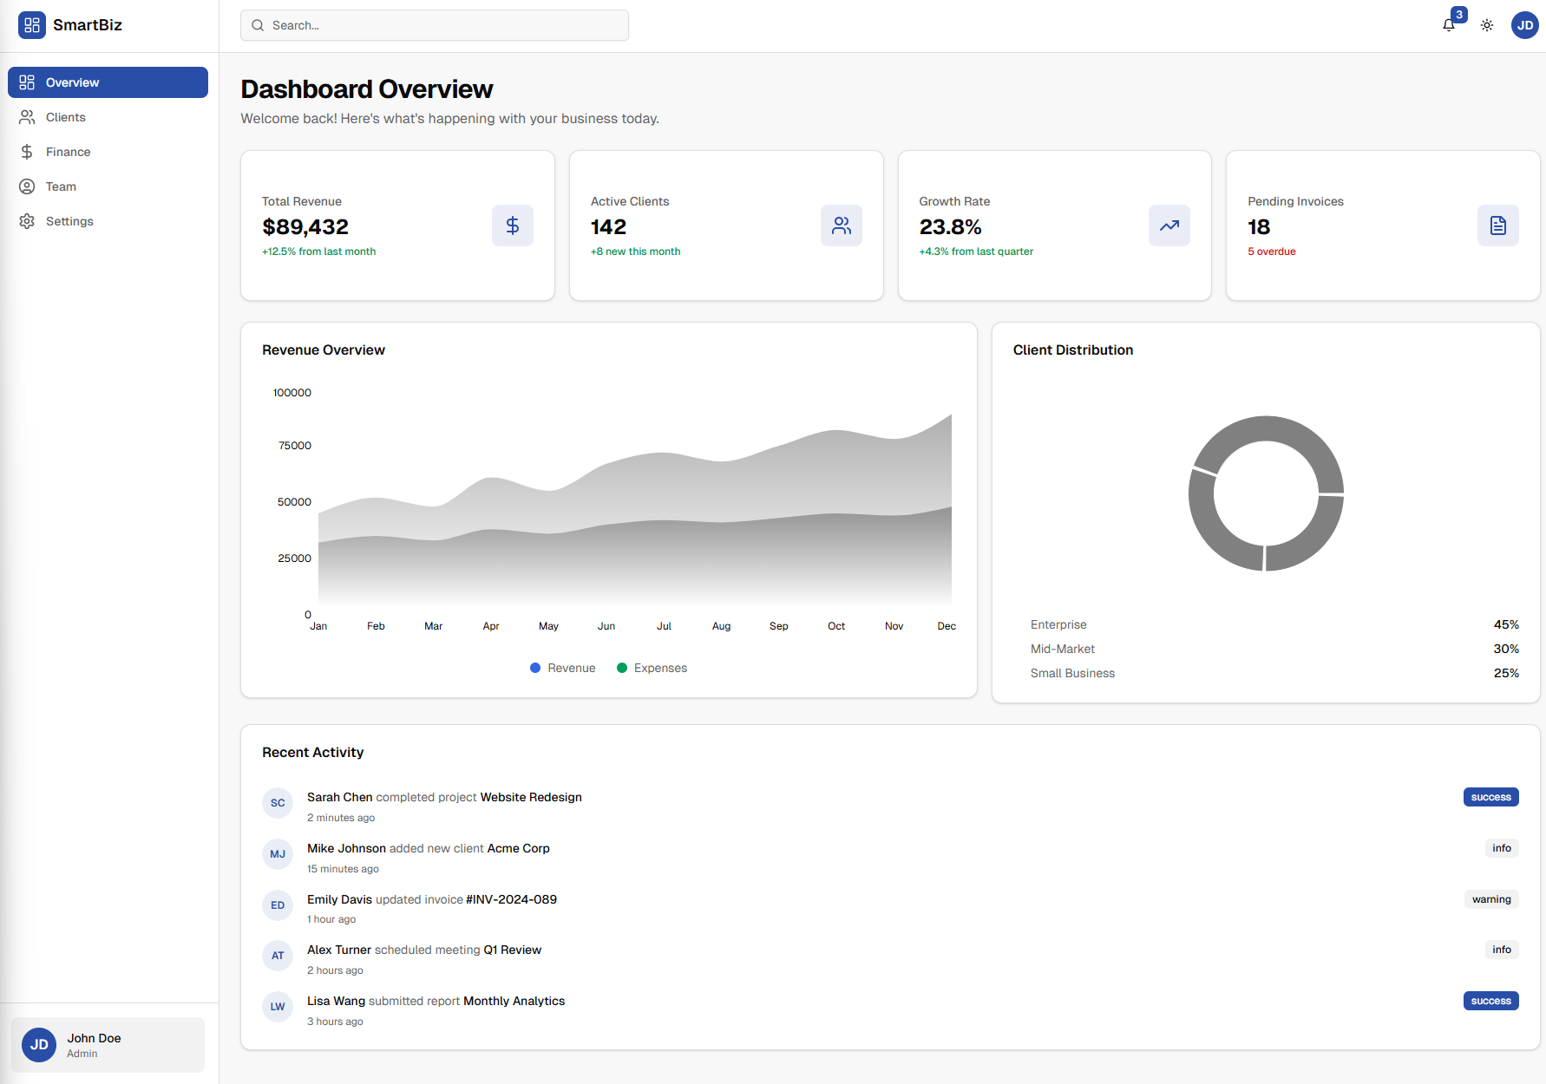Click inside the Search field

click(434, 25)
